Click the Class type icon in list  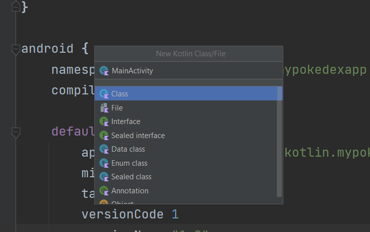point(104,93)
